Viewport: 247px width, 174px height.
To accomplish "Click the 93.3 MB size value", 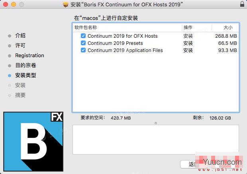I will [227, 50].
